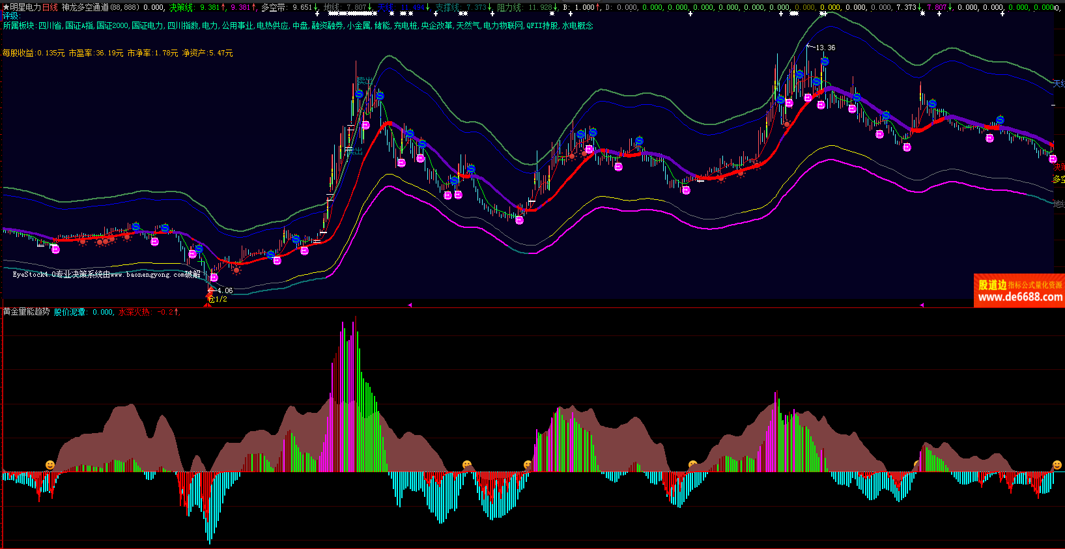
Task: Select the 水深火热 indicator label
Action: (x=134, y=312)
